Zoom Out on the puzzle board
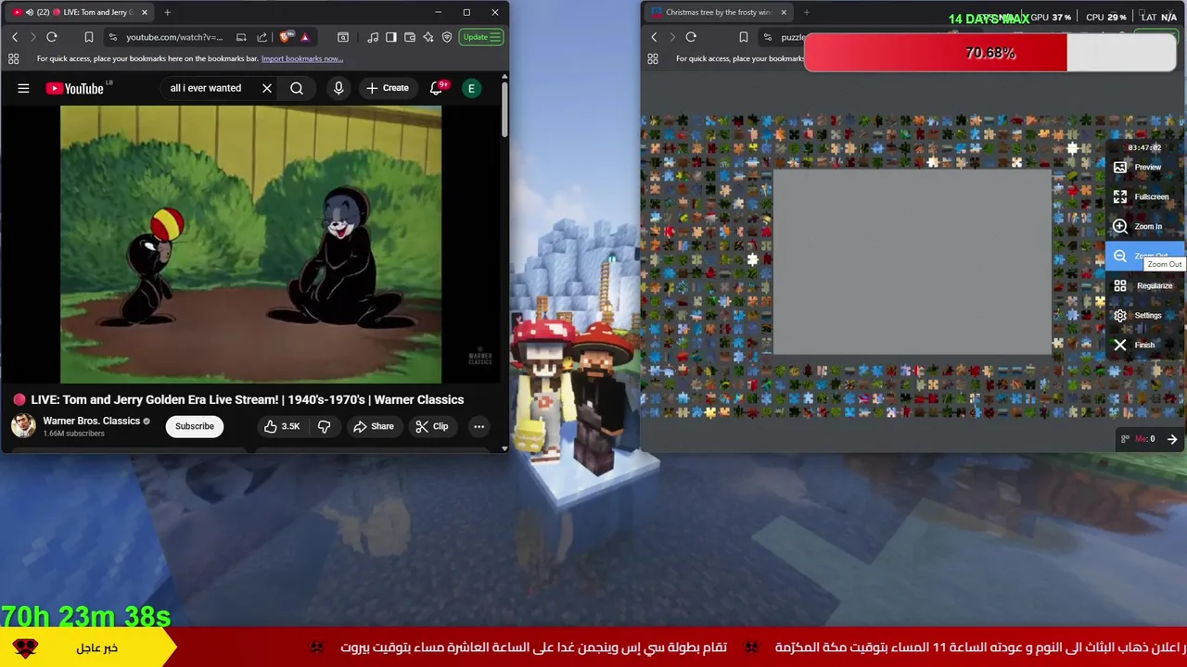1187x667 pixels. tap(1144, 256)
